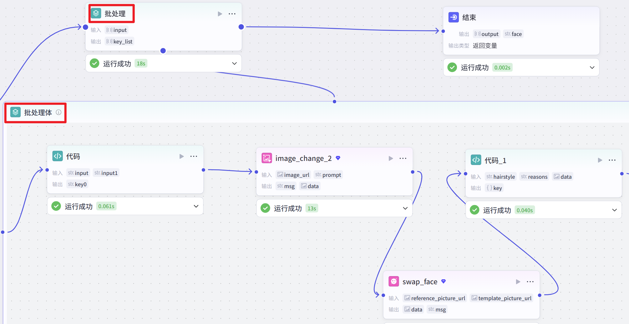
Task: Select the key_list output variable tag
Action: pyautogui.click(x=119, y=42)
